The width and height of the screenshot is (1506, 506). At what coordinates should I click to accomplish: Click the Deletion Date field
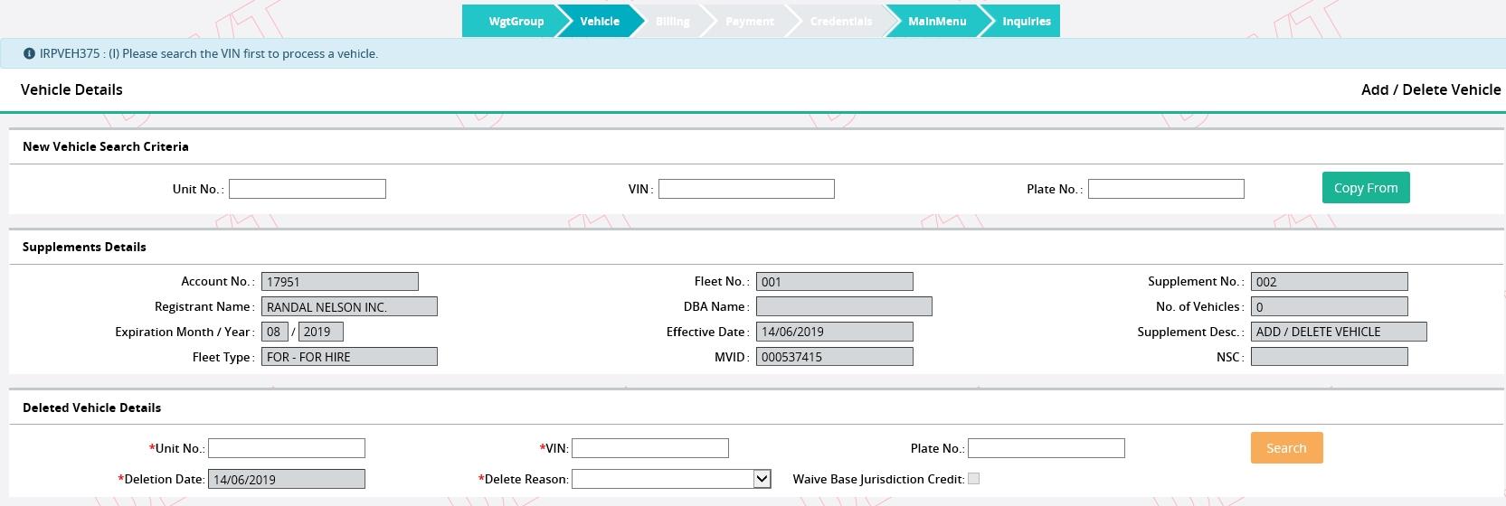point(287,479)
